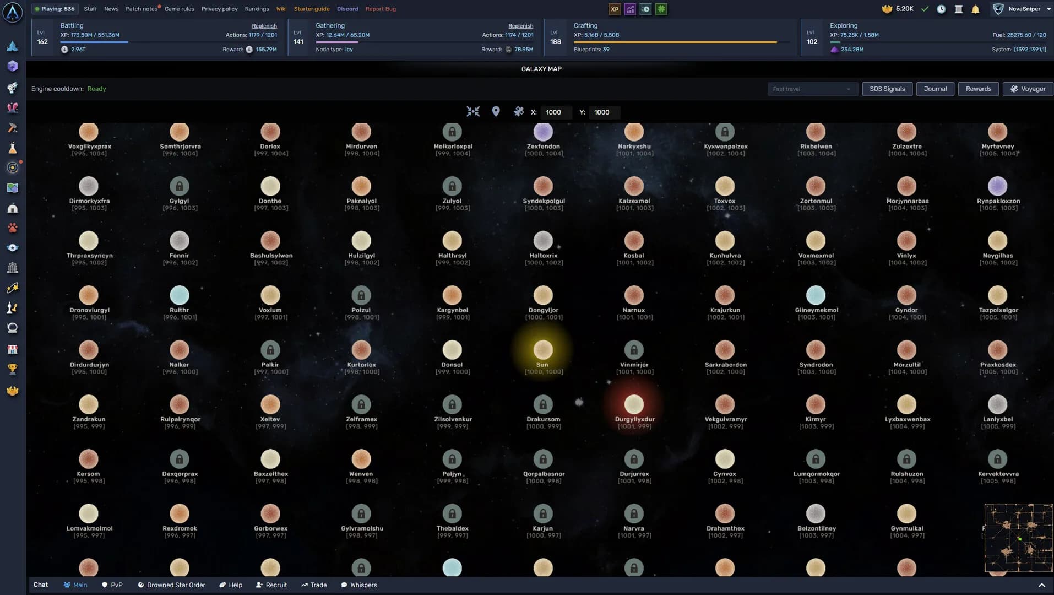The image size is (1054, 595).
Task: Select the Zexfendon purple planet
Action: pos(543,132)
